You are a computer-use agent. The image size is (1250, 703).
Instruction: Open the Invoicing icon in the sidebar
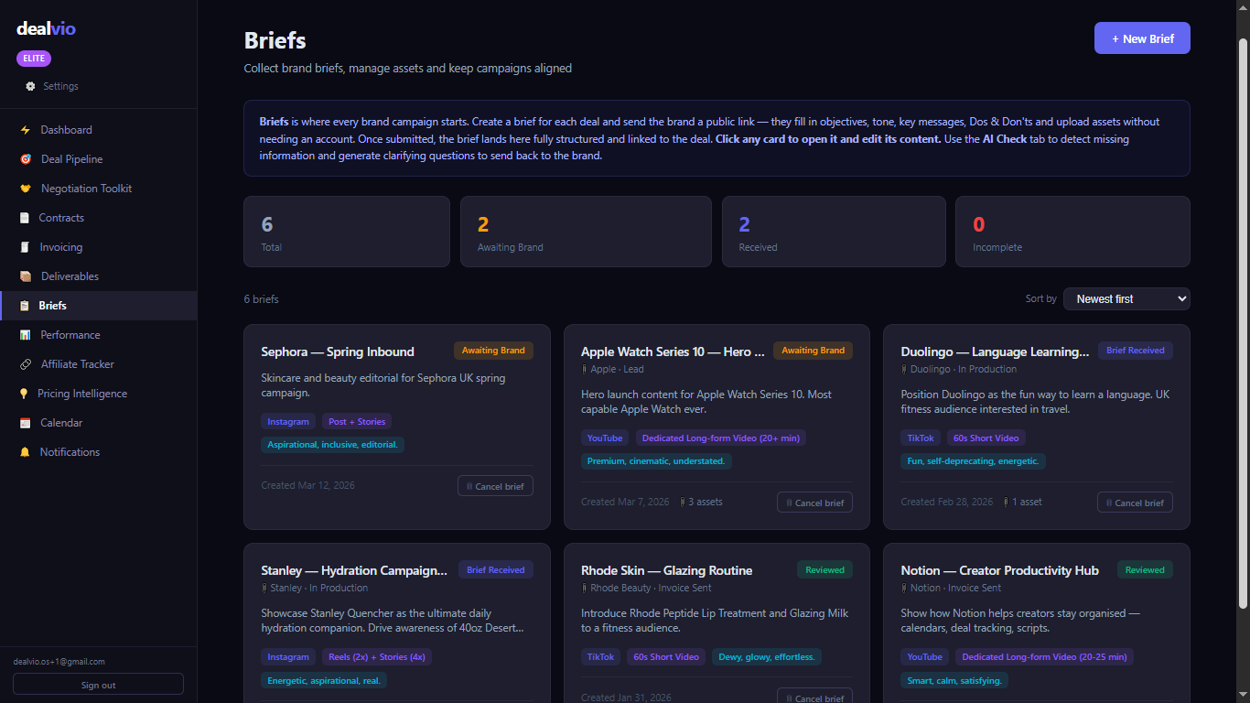25,246
